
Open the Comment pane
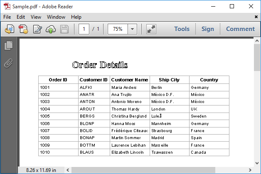click(x=240, y=29)
